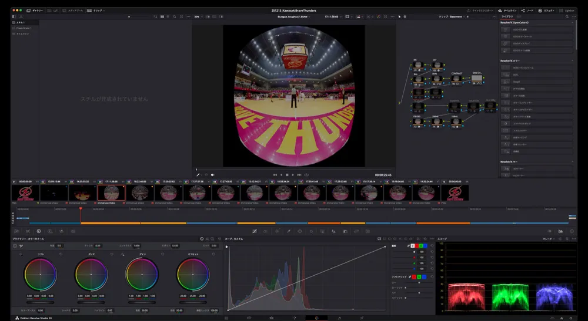Toggle the Clips (クリップ) panel button
This screenshot has width=588, height=321.
[x=96, y=11]
